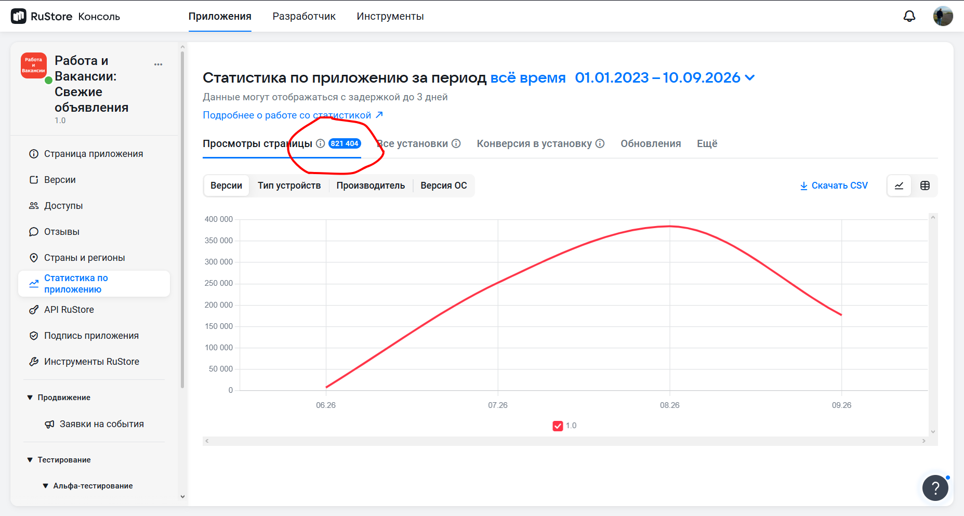Select the Тип устройств segment

[x=289, y=186]
